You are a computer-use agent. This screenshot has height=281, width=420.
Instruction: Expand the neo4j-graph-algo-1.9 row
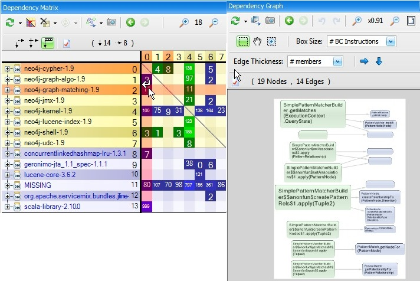point(7,79)
